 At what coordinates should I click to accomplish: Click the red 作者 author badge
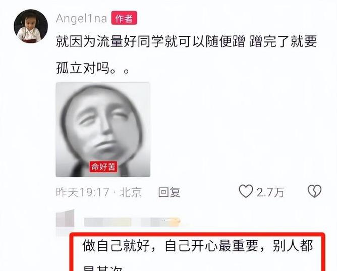pos(124,18)
